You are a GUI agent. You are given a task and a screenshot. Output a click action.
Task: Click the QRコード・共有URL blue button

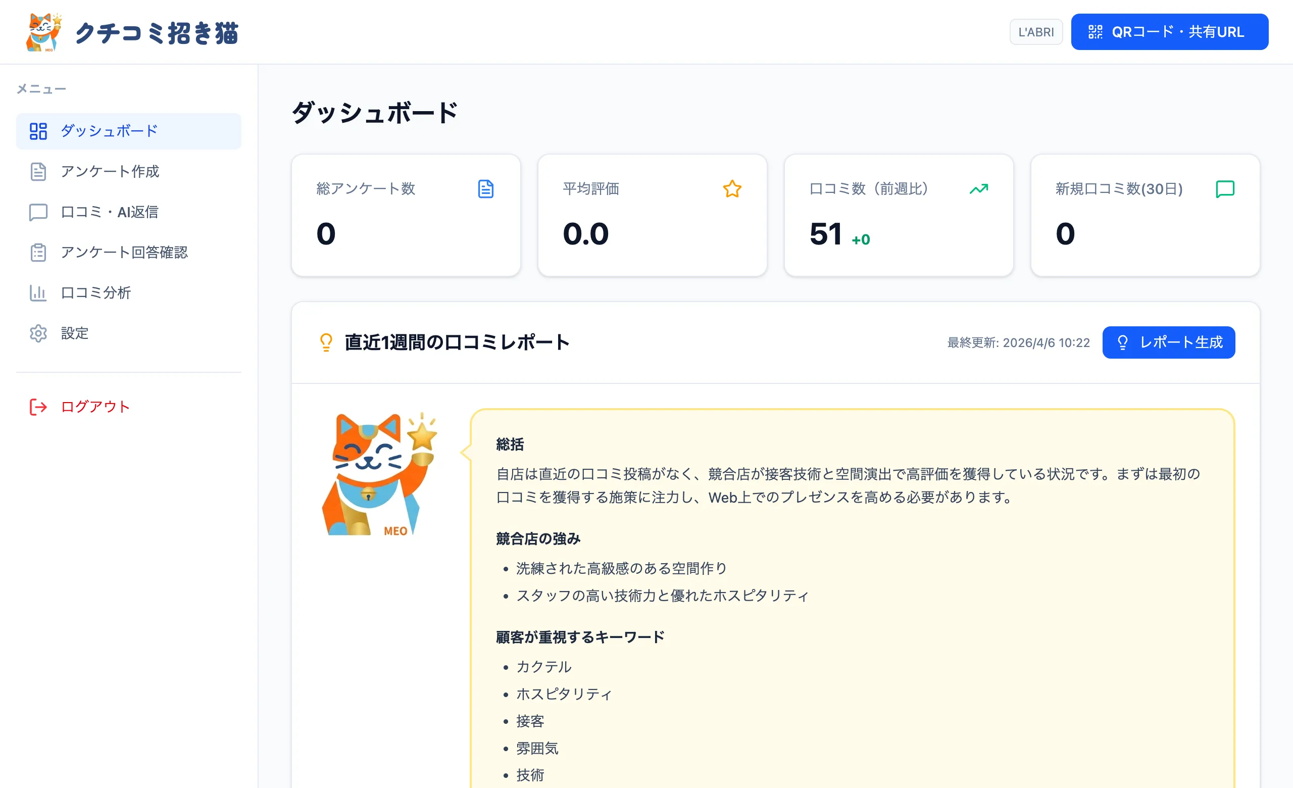pos(1169,31)
